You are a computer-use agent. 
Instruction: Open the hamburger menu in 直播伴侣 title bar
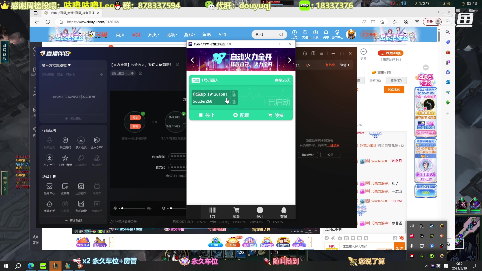(322, 53)
